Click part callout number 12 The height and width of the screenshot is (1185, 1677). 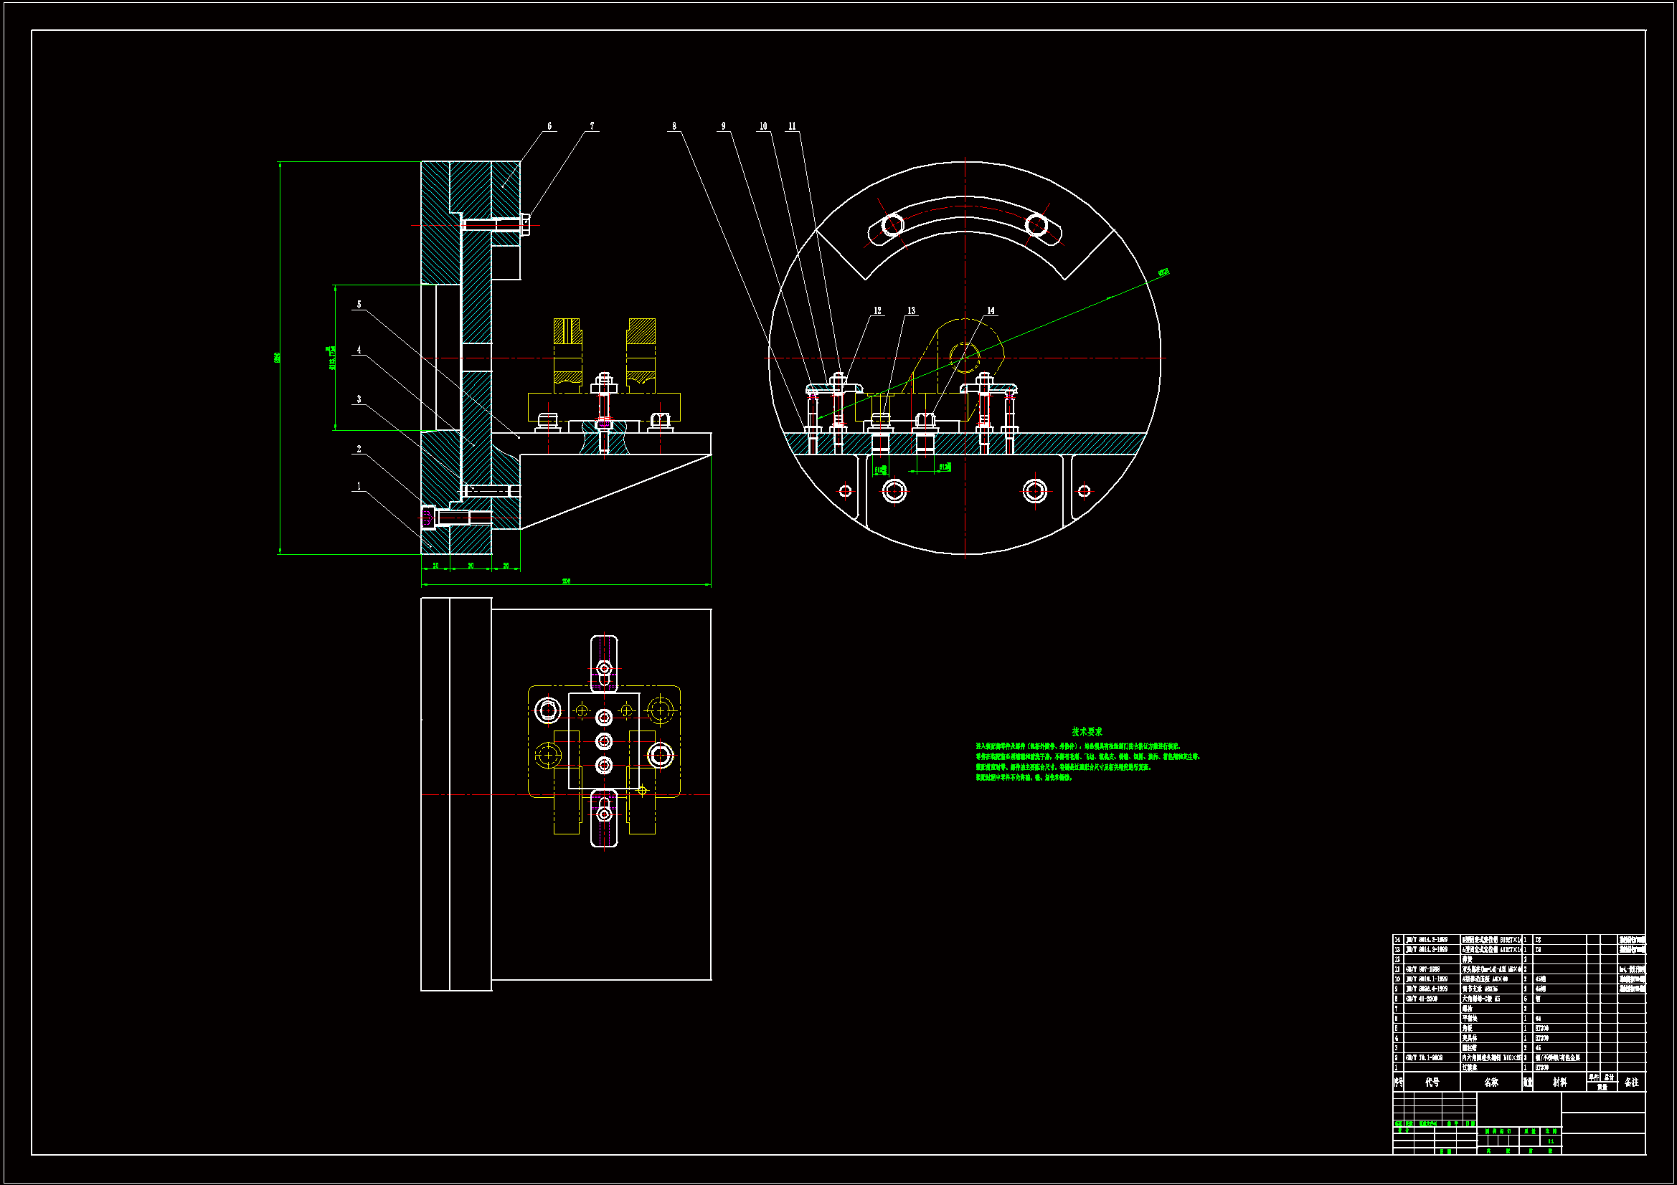tap(877, 311)
